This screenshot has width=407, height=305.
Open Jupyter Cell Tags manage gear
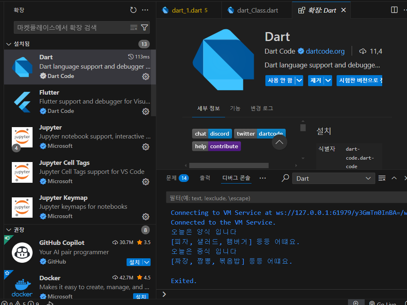[x=146, y=182]
